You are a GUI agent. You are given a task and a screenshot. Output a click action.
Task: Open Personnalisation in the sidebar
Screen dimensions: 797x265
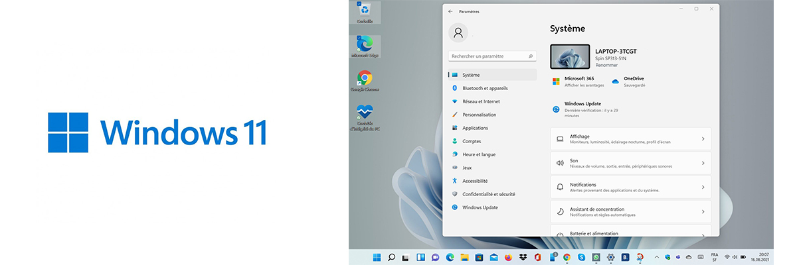click(492, 115)
